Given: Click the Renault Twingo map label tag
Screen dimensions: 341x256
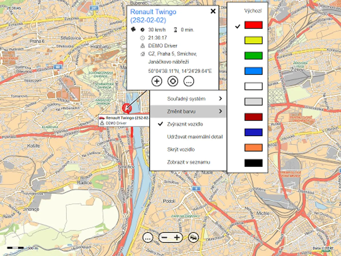Looking at the screenshot, I should [x=124, y=120].
